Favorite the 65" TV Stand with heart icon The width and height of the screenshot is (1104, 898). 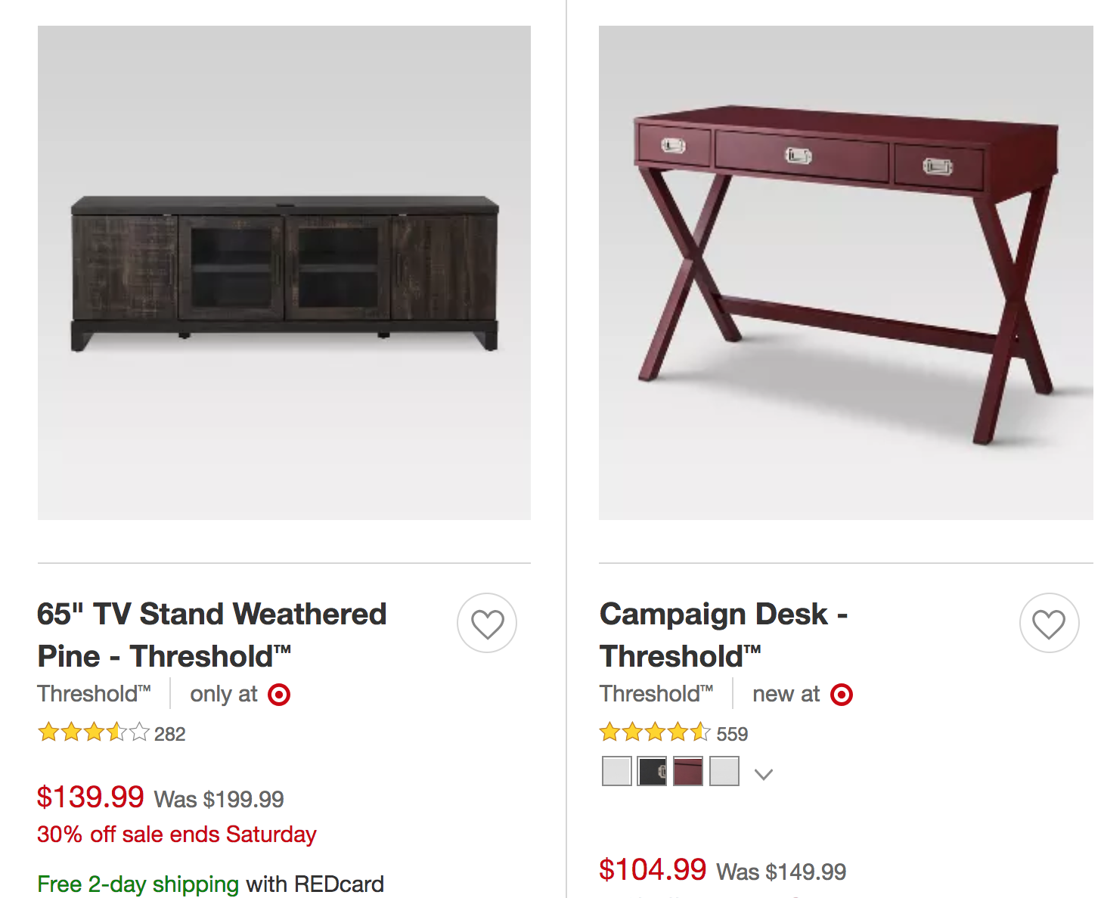tap(487, 624)
